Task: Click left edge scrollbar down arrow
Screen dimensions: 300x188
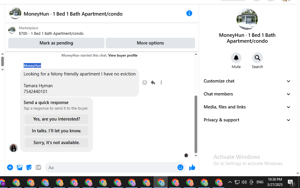Action: (x=2, y=70)
